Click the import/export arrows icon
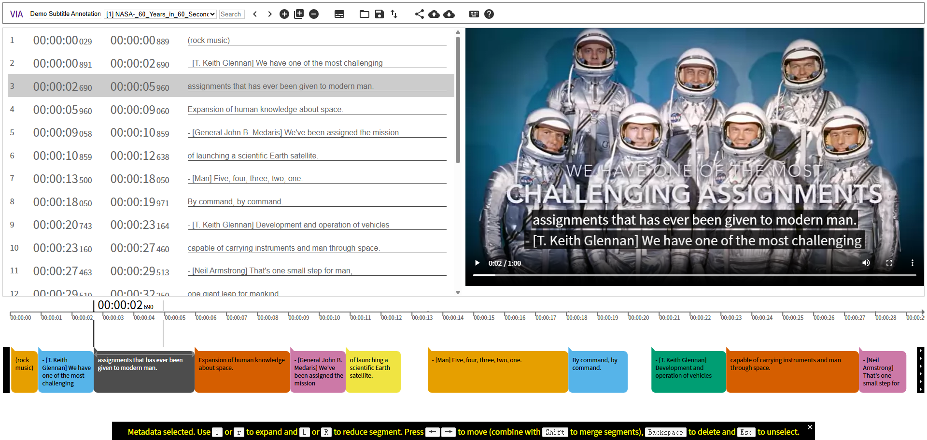 pyautogui.click(x=394, y=14)
